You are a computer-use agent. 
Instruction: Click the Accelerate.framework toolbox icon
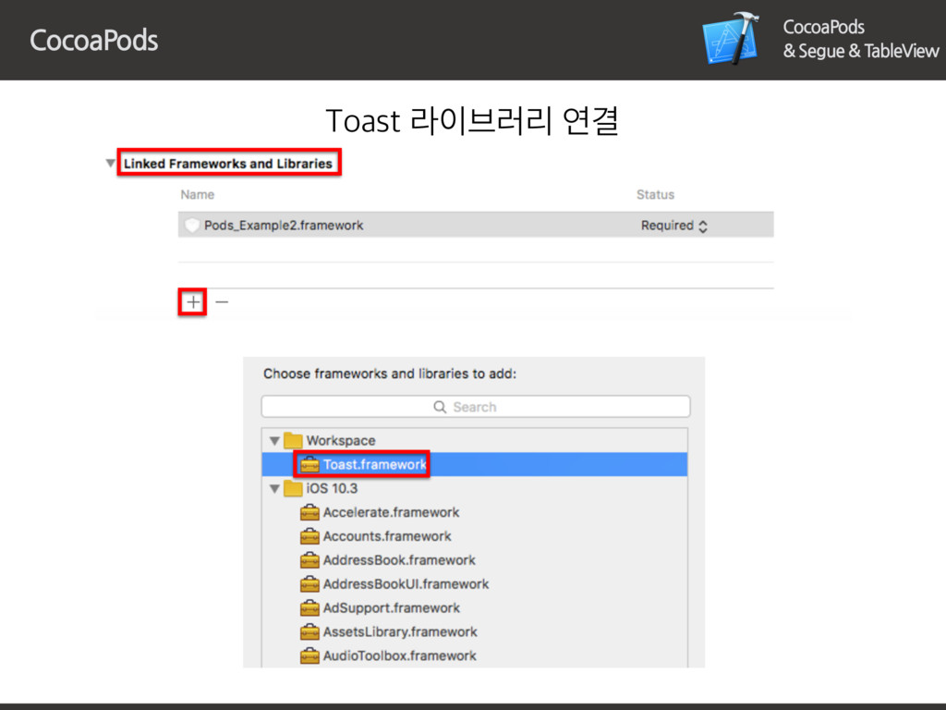[x=309, y=512]
